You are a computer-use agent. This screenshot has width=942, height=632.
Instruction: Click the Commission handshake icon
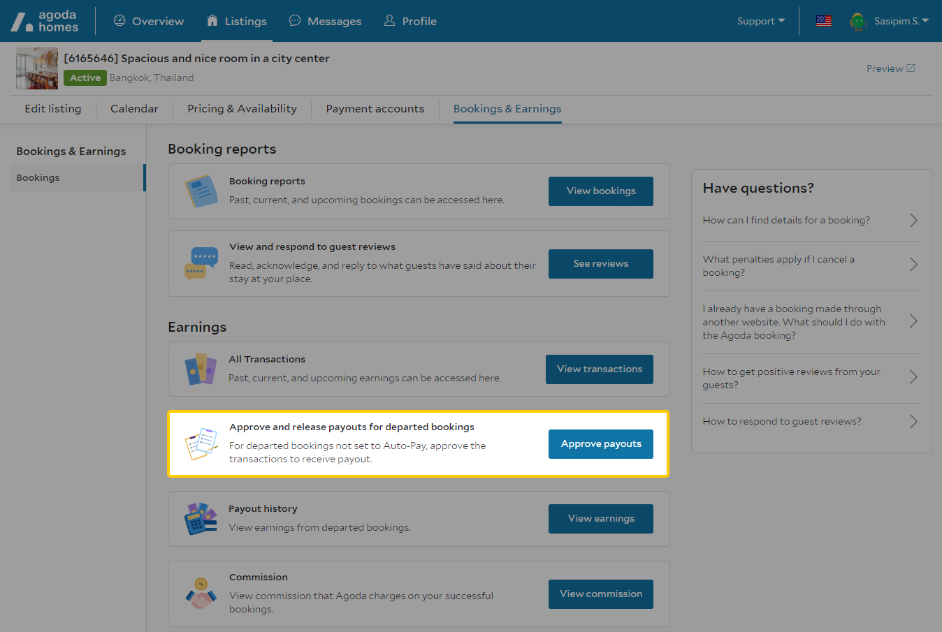[201, 594]
